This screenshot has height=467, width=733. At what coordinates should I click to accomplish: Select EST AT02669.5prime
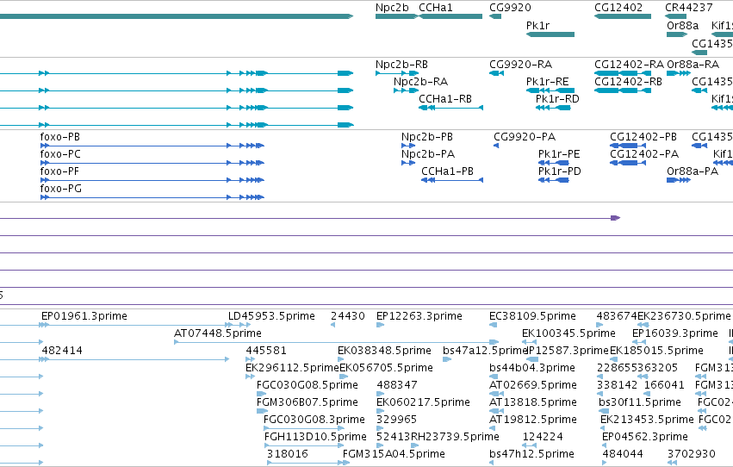(533, 386)
